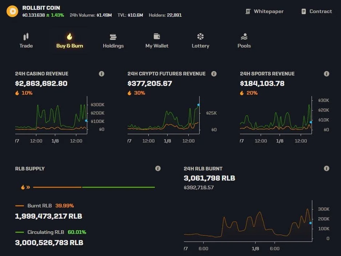Click the Contract document icon
Image resolution: width=341 pixels, height=256 pixels.
[x=304, y=12]
